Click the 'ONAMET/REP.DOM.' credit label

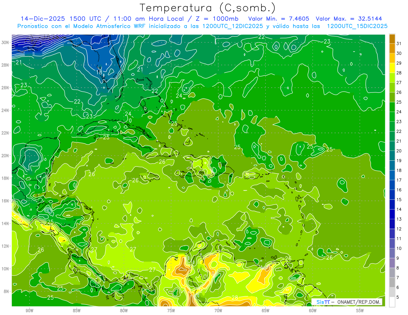click(x=359, y=302)
